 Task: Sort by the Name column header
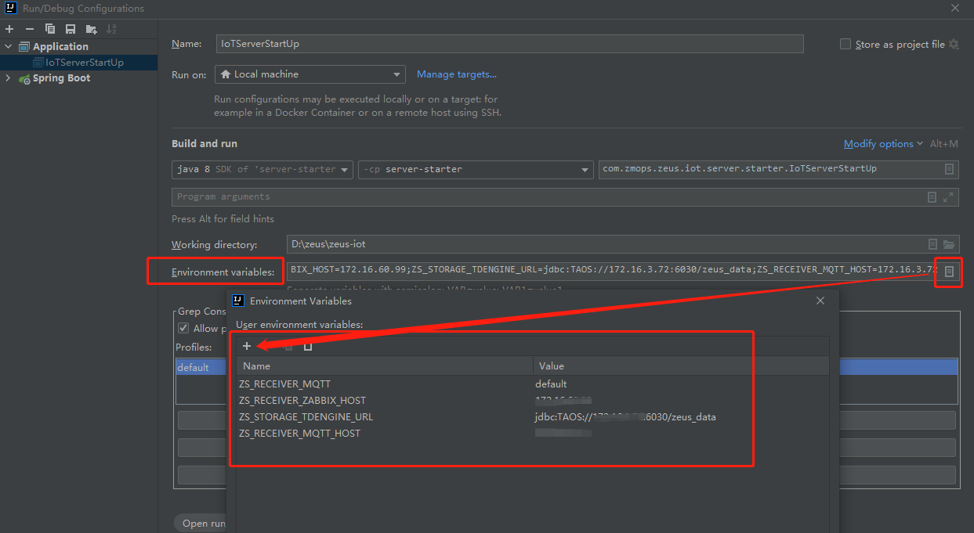[385, 366]
